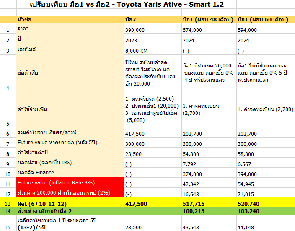Click the รวมค่าใช้จ่าย เงินสด/ดาวน์ label
295x231 pixels.
[70, 132]
